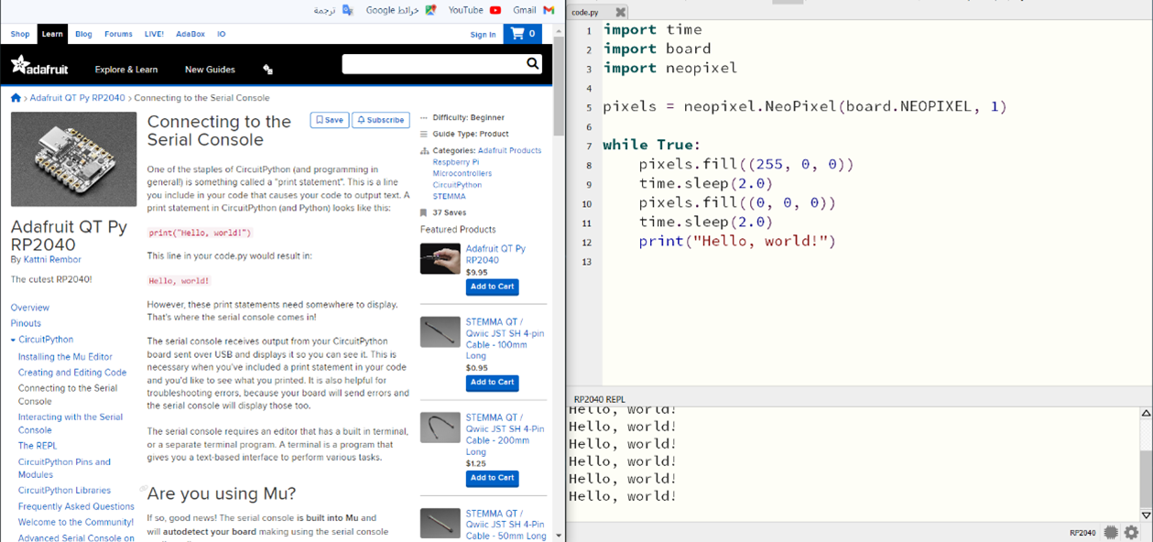Click the tag icon beside New Guides
This screenshot has width=1153, height=542.
point(266,69)
